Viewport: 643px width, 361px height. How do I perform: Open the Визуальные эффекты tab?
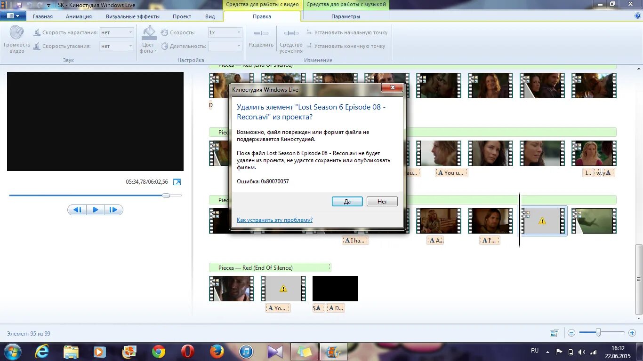click(x=133, y=16)
